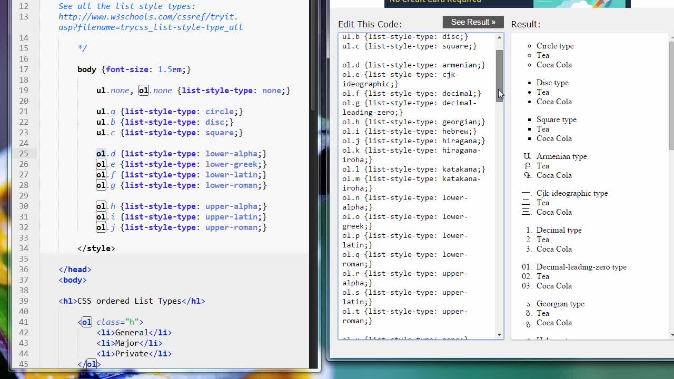The image size is (674, 379).
Task: Click the closing </head> tag
Action: pyautogui.click(x=75, y=270)
